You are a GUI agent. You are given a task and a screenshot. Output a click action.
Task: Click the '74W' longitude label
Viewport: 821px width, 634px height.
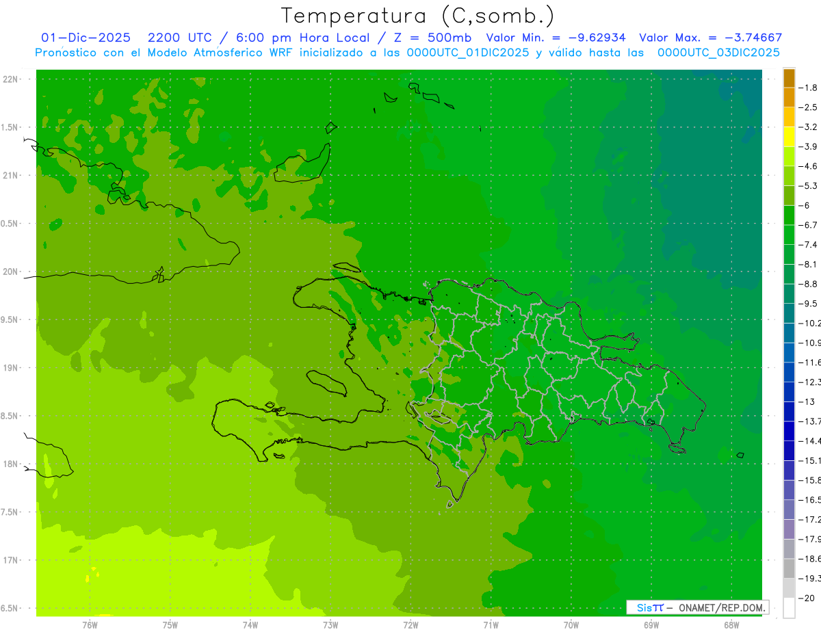250,625
